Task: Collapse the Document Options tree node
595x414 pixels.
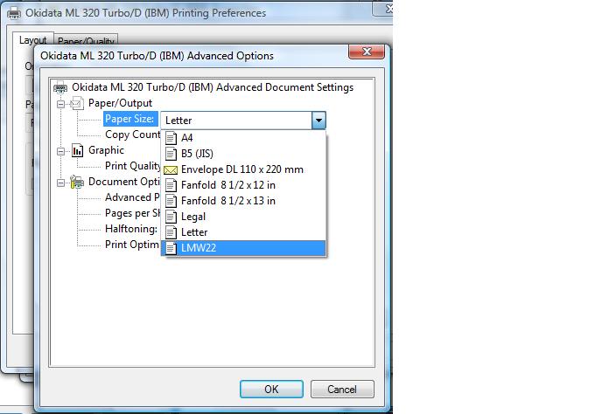Action: coord(61,182)
